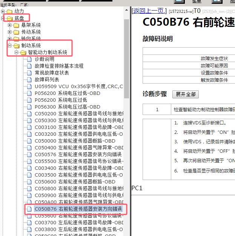Click the P056300 系统电压过高-OBD document icon
The image size is (235, 236).
[29, 107]
